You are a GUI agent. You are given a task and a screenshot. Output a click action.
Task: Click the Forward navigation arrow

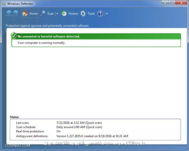point(16,13)
